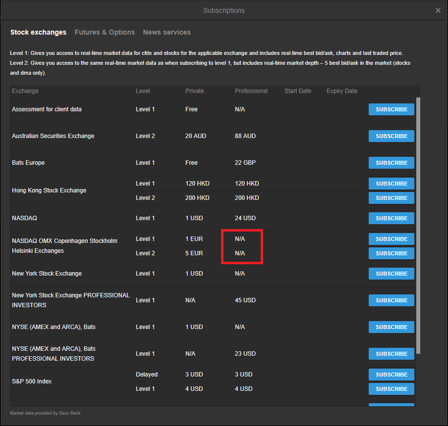Click the Level column header

[143, 91]
